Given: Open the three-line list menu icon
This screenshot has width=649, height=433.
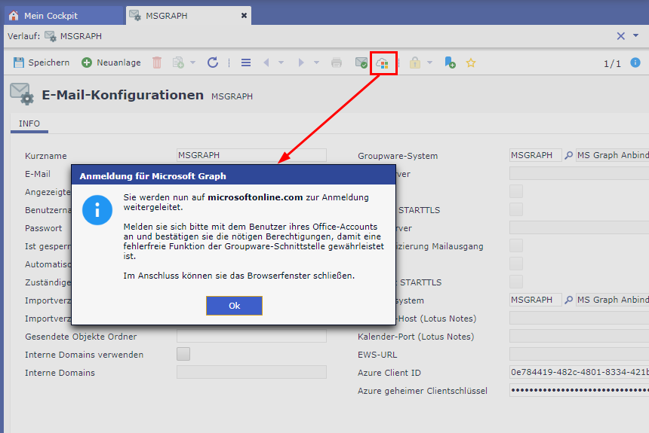Looking at the screenshot, I should (246, 63).
